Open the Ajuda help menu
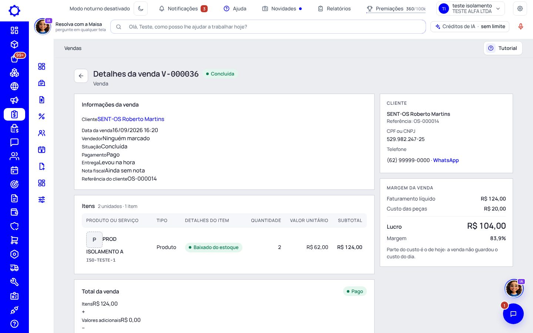The width and height of the screenshot is (533, 333). [235, 9]
